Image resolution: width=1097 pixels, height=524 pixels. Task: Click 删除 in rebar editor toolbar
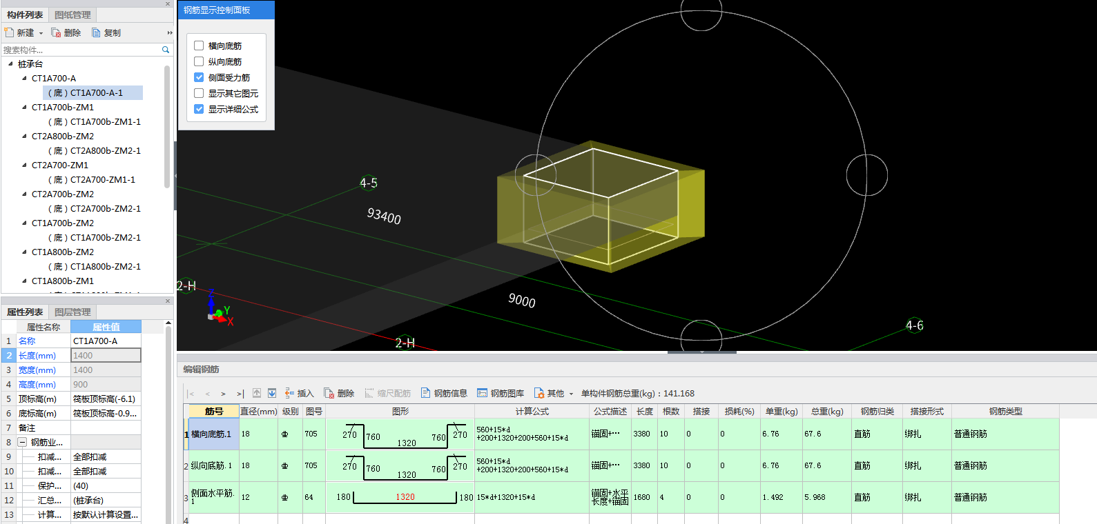point(339,393)
